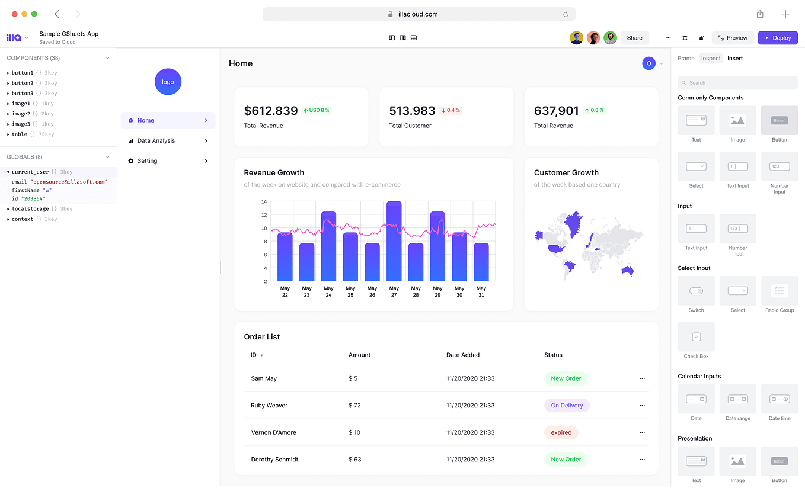Switch to the Insert tab
Viewport: 805px width, 488px height.
(735, 58)
